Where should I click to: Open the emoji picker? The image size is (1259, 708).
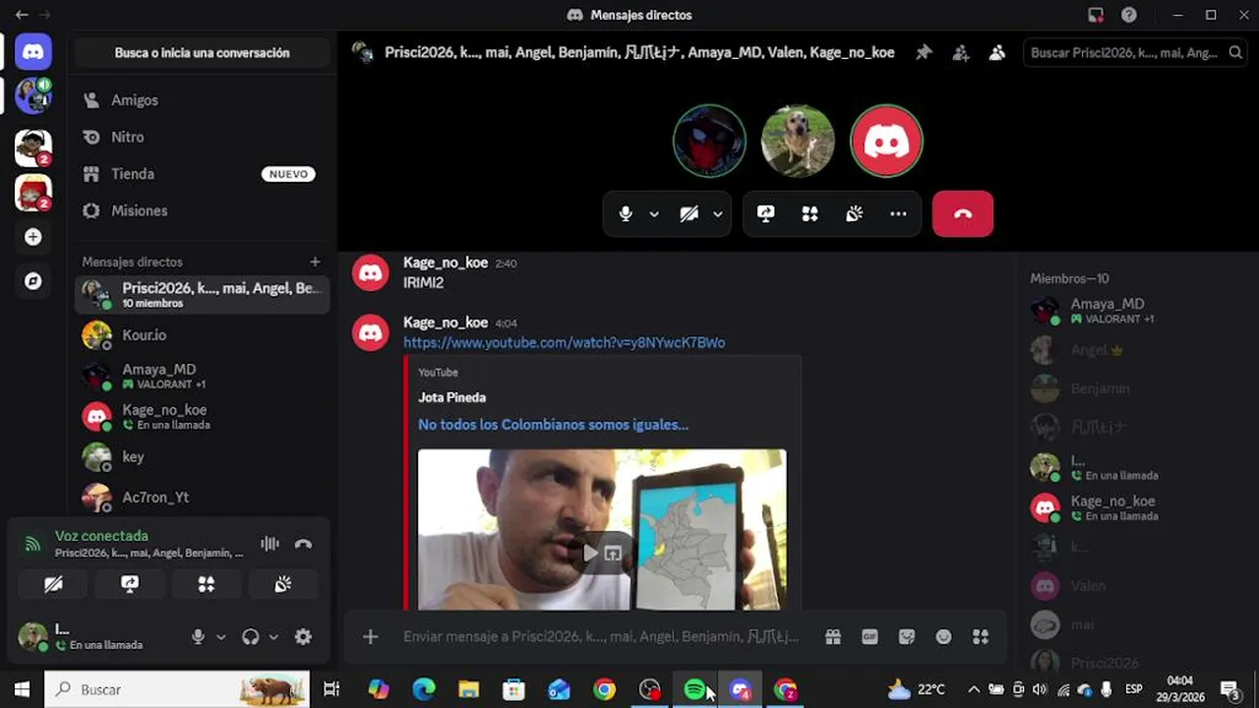click(943, 636)
